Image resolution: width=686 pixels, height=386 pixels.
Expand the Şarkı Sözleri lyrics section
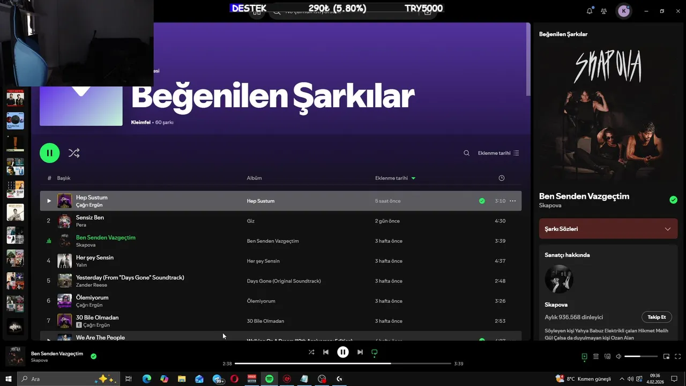608,229
